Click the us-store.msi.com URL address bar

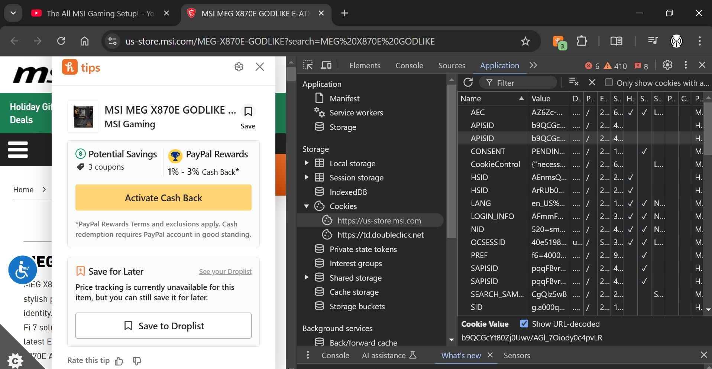[x=280, y=41]
